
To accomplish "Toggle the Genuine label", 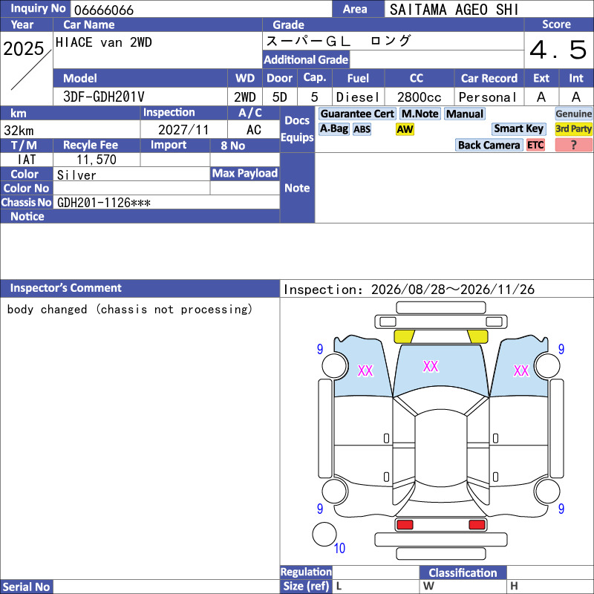I will point(573,114).
